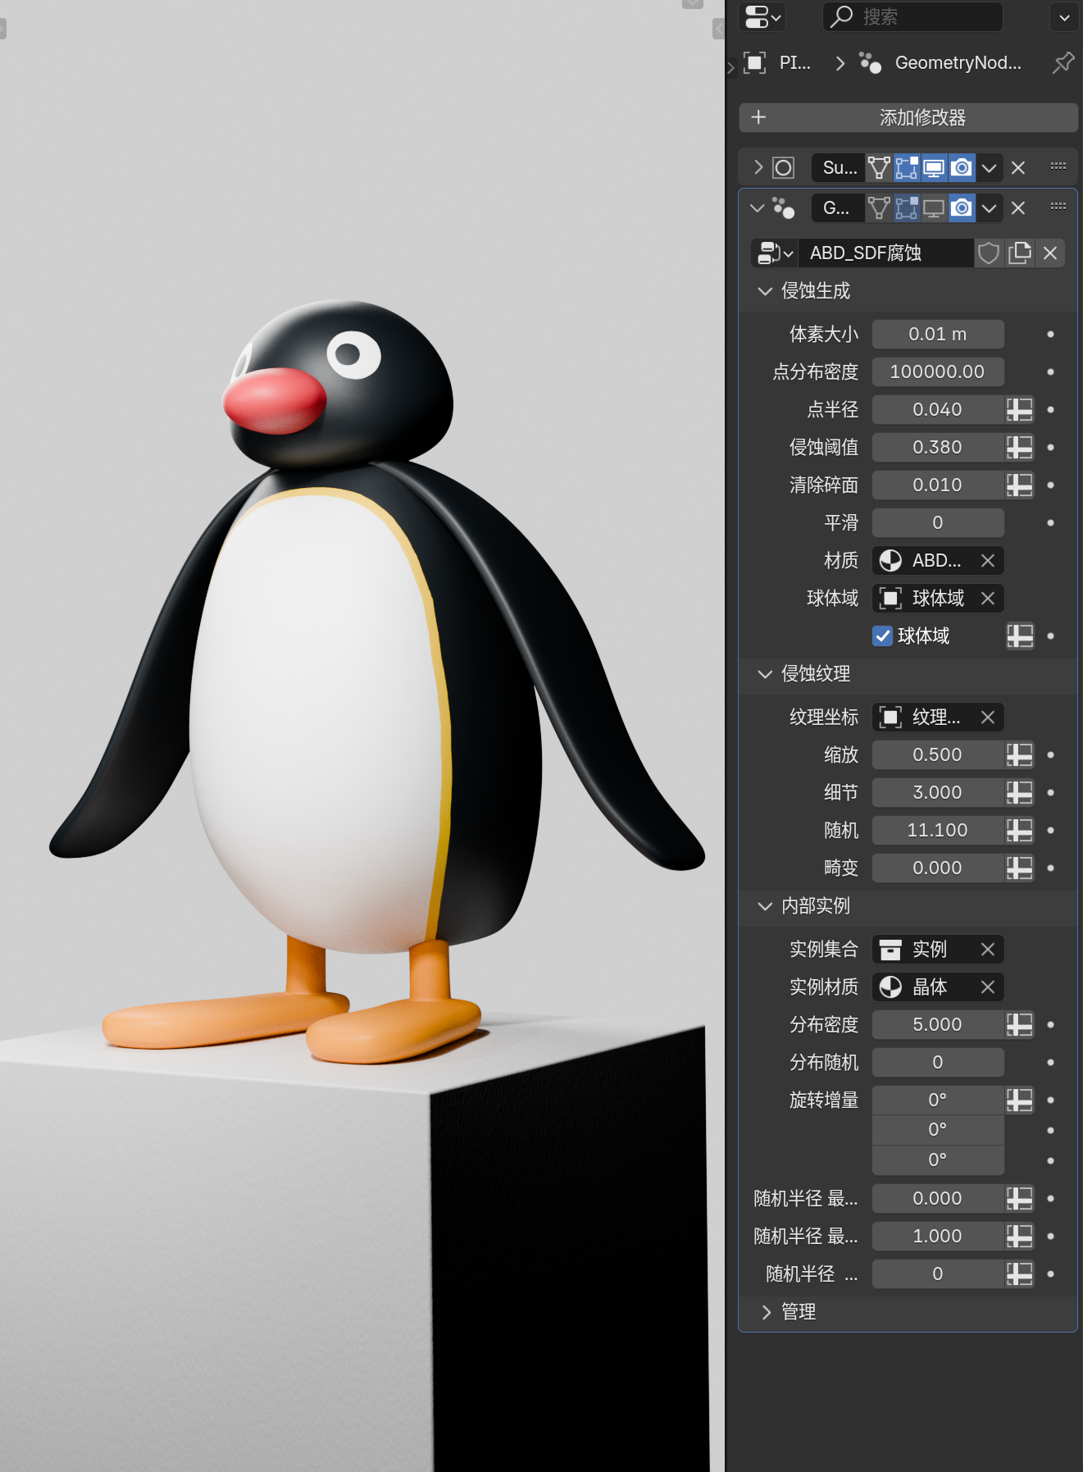
Task: Toggle fake user shield for ABD_SDF腐蚀
Action: click(x=989, y=253)
